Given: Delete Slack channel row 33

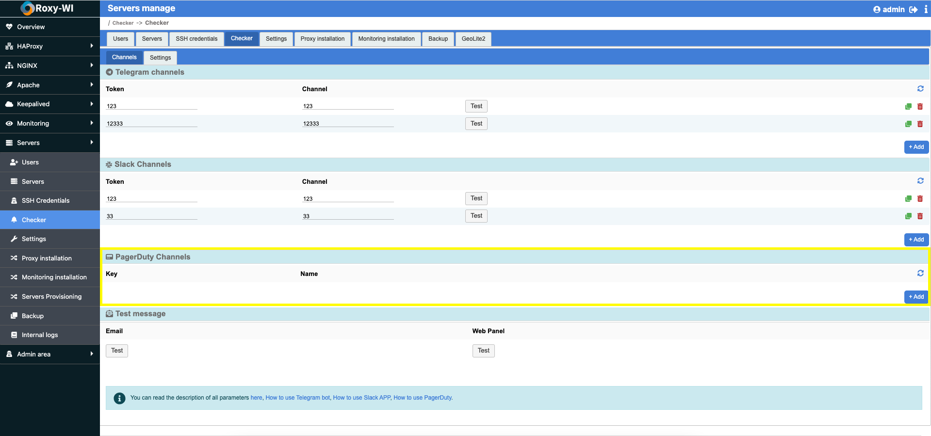Looking at the screenshot, I should (920, 216).
